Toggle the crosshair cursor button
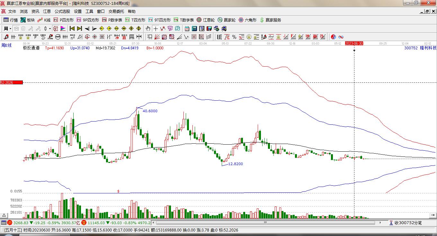Viewport: 437px width, 236px height. (x=156, y=29)
